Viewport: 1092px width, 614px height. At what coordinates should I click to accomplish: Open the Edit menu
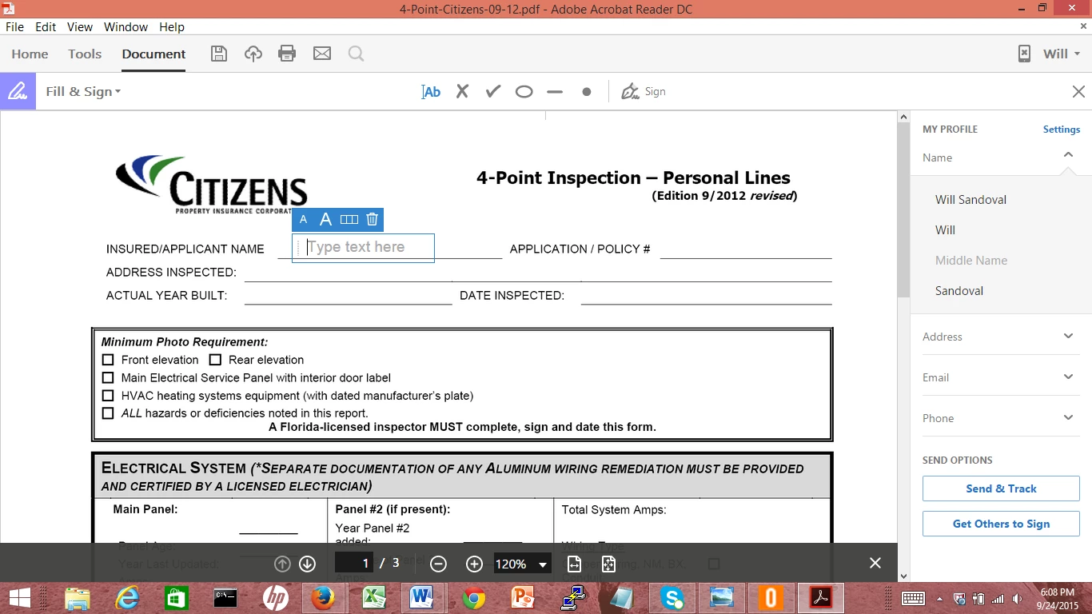point(46,26)
